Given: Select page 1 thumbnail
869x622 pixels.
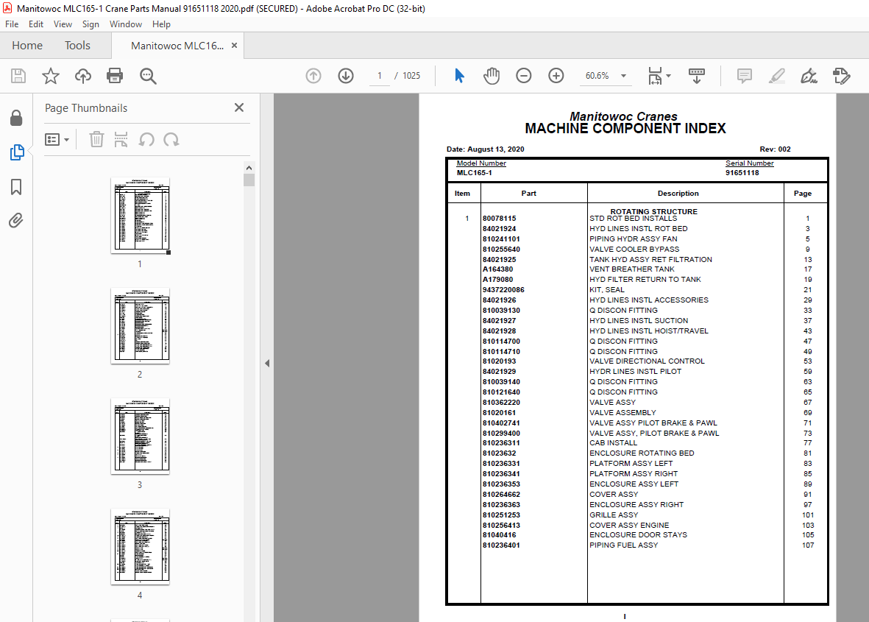Looking at the screenshot, I should click(x=141, y=215).
